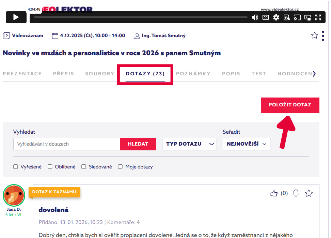Cast video to external device
Image resolution: width=331 pixels, height=238 pixels.
tap(297, 17)
